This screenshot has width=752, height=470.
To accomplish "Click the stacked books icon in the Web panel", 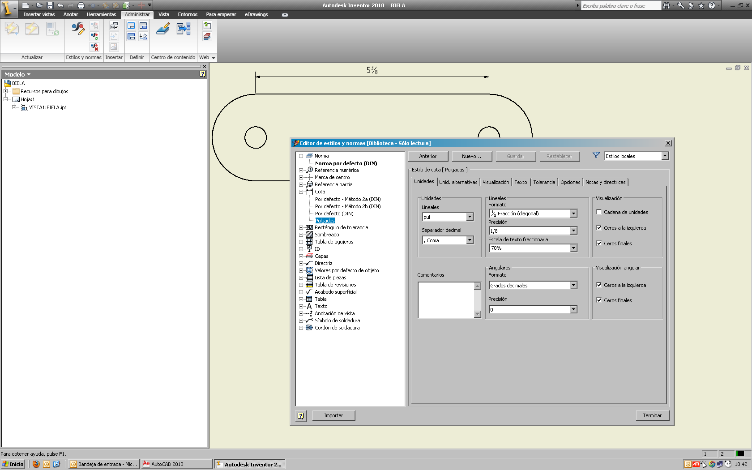I will (x=207, y=36).
